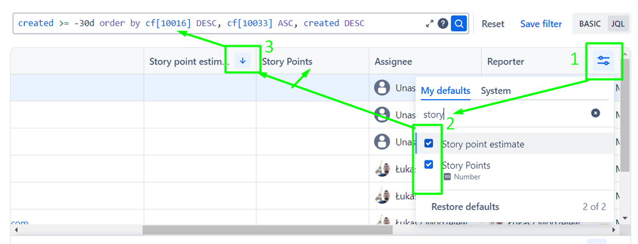Click the '2 of 2' count text
Viewport: 638px width, 244px height.
(594, 206)
